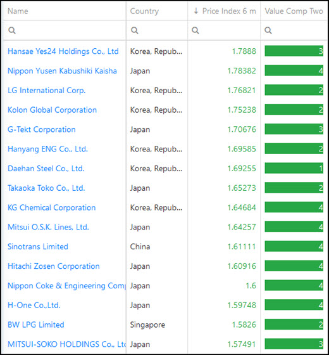Sort by the Country column header
The width and height of the screenshot is (329, 355).
144,11
